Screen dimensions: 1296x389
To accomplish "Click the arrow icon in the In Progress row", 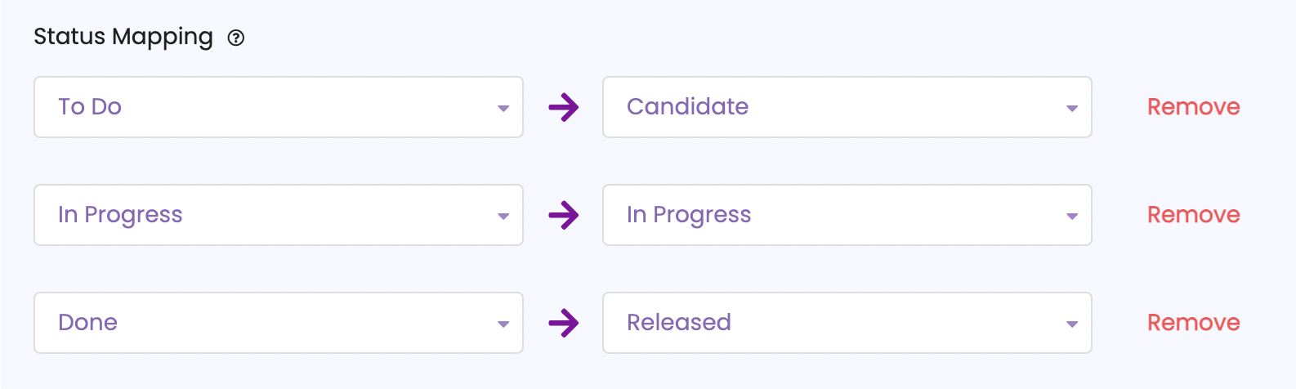I will tap(564, 215).
